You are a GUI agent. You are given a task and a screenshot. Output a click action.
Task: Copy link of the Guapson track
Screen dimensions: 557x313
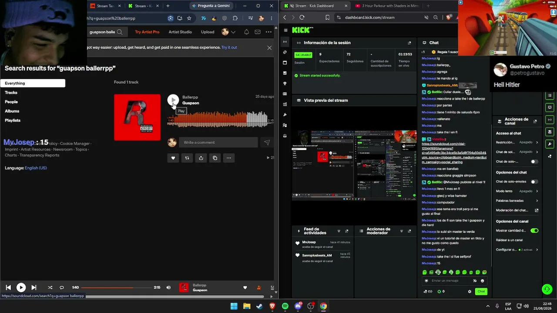coord(215,158)
